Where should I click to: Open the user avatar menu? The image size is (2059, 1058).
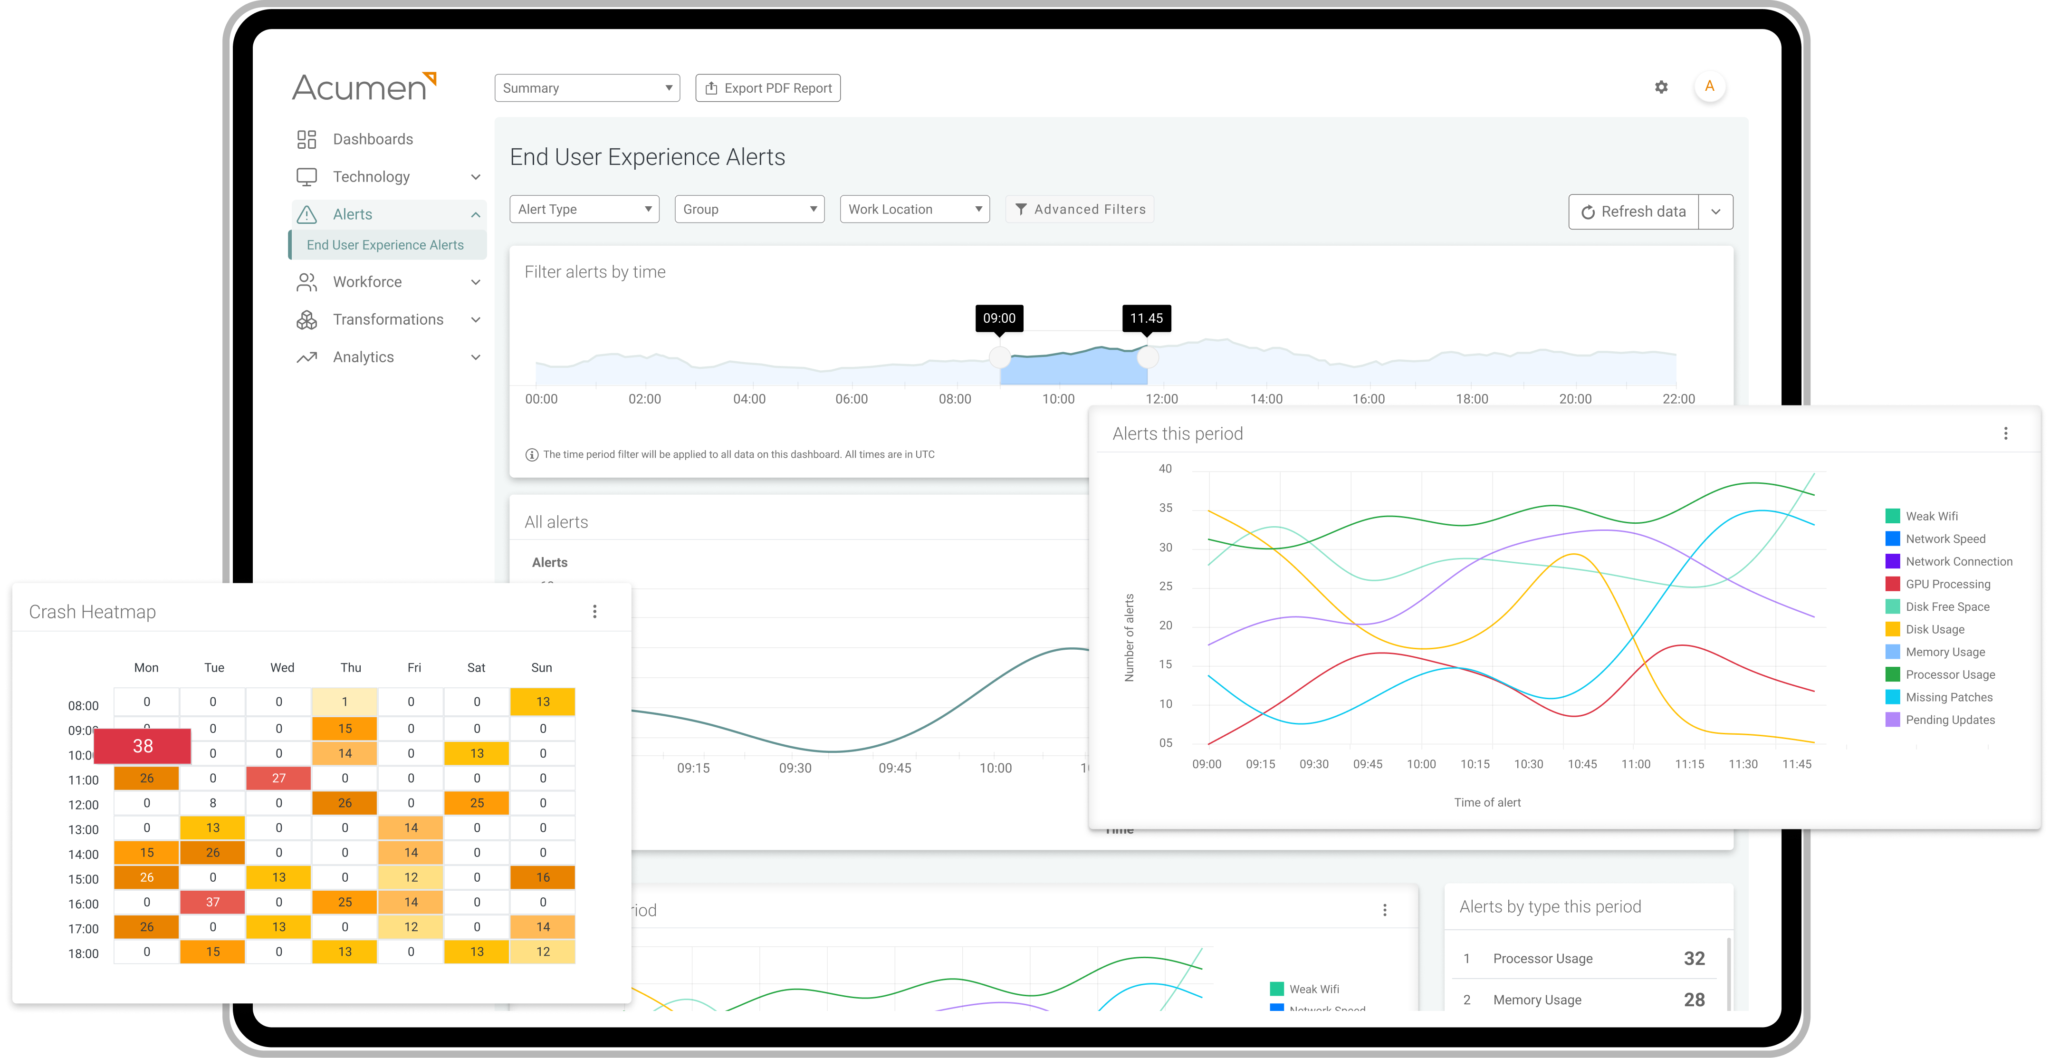1709,87
